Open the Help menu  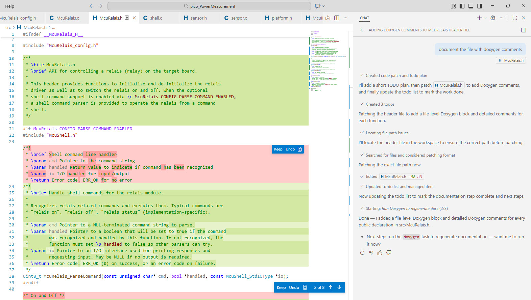10,6
